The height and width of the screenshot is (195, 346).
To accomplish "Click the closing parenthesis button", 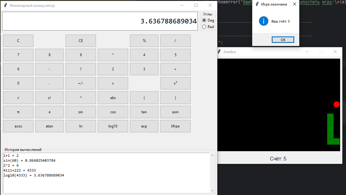I will tap(175, 98).
